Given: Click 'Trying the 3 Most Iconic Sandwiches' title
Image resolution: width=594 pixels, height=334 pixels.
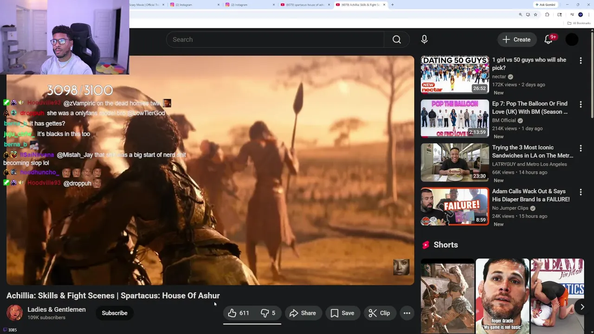Looking at the screenshot, I should click(532, 151).
